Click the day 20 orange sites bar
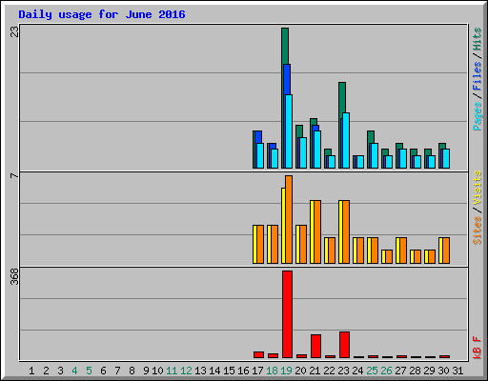 [x=303, y=244]
